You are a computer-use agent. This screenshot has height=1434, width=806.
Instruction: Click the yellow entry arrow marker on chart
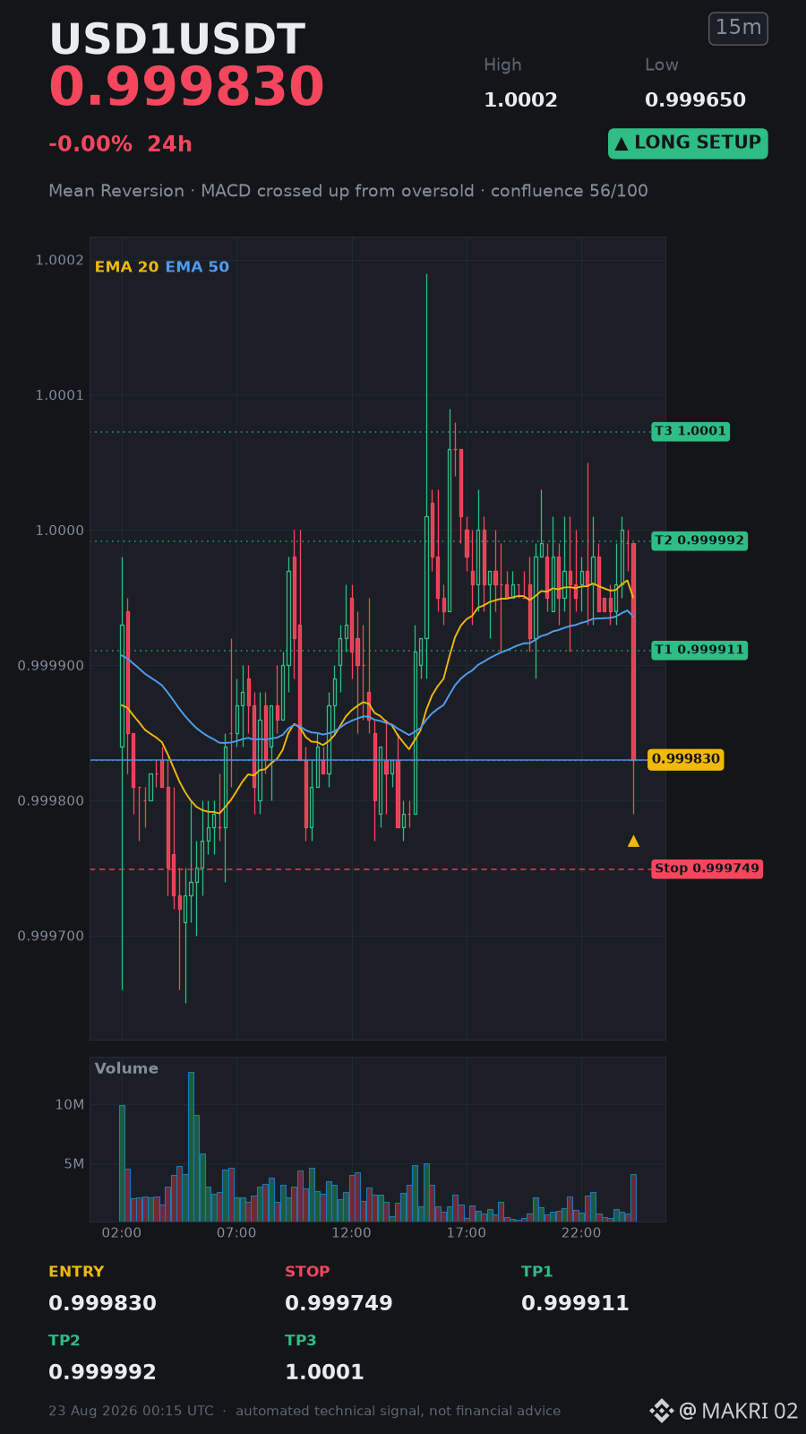[633, 841]
